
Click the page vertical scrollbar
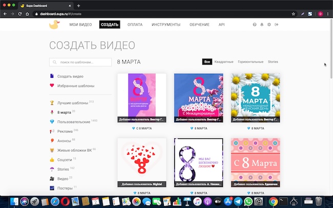point(331,49)
